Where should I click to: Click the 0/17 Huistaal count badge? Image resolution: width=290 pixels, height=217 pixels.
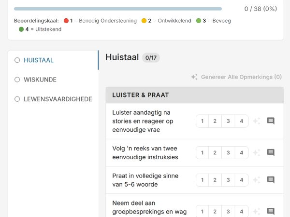click(x=151, y=58)
